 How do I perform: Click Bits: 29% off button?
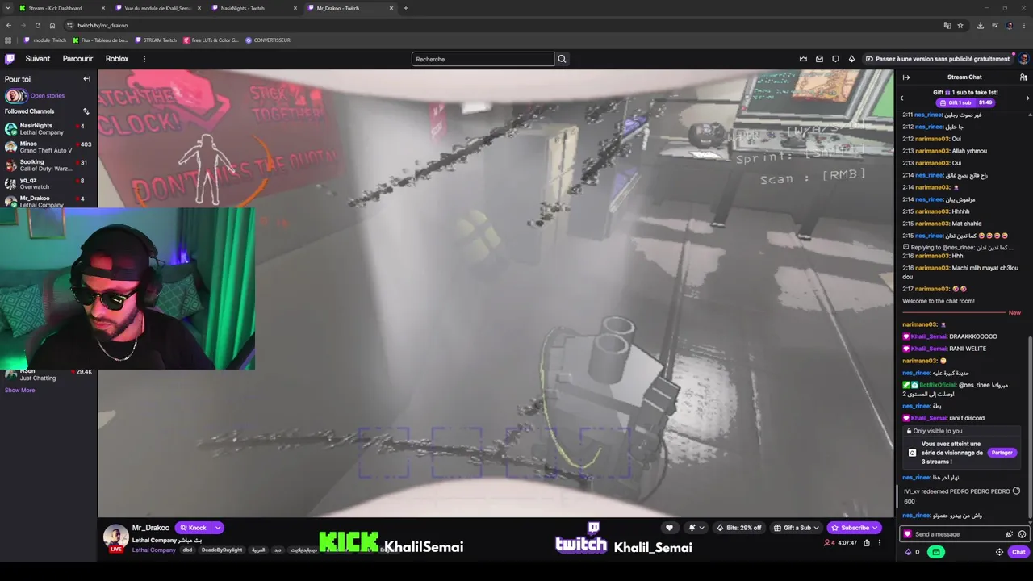(x=739, y=528)
